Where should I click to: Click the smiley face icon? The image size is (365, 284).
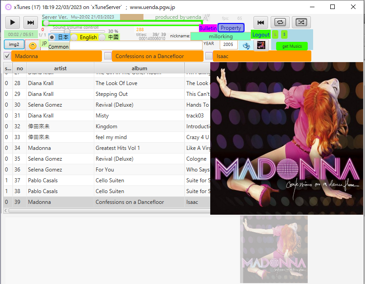[x=32, y=45]
